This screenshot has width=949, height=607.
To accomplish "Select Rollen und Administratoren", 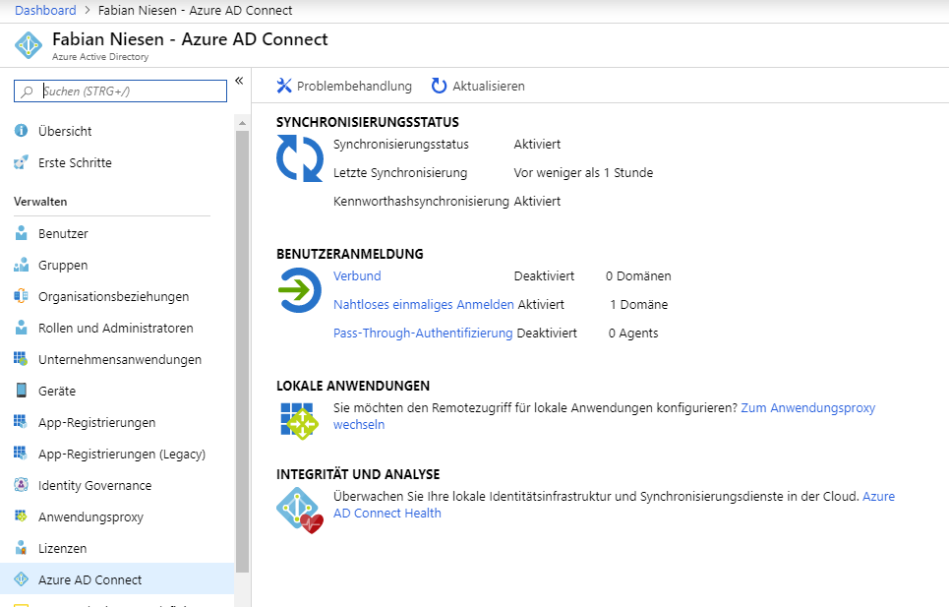I will pyautogui.click(x=117, y=328).
